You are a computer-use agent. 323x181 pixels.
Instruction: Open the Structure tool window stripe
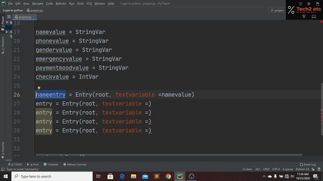click(x=3, y=45)
